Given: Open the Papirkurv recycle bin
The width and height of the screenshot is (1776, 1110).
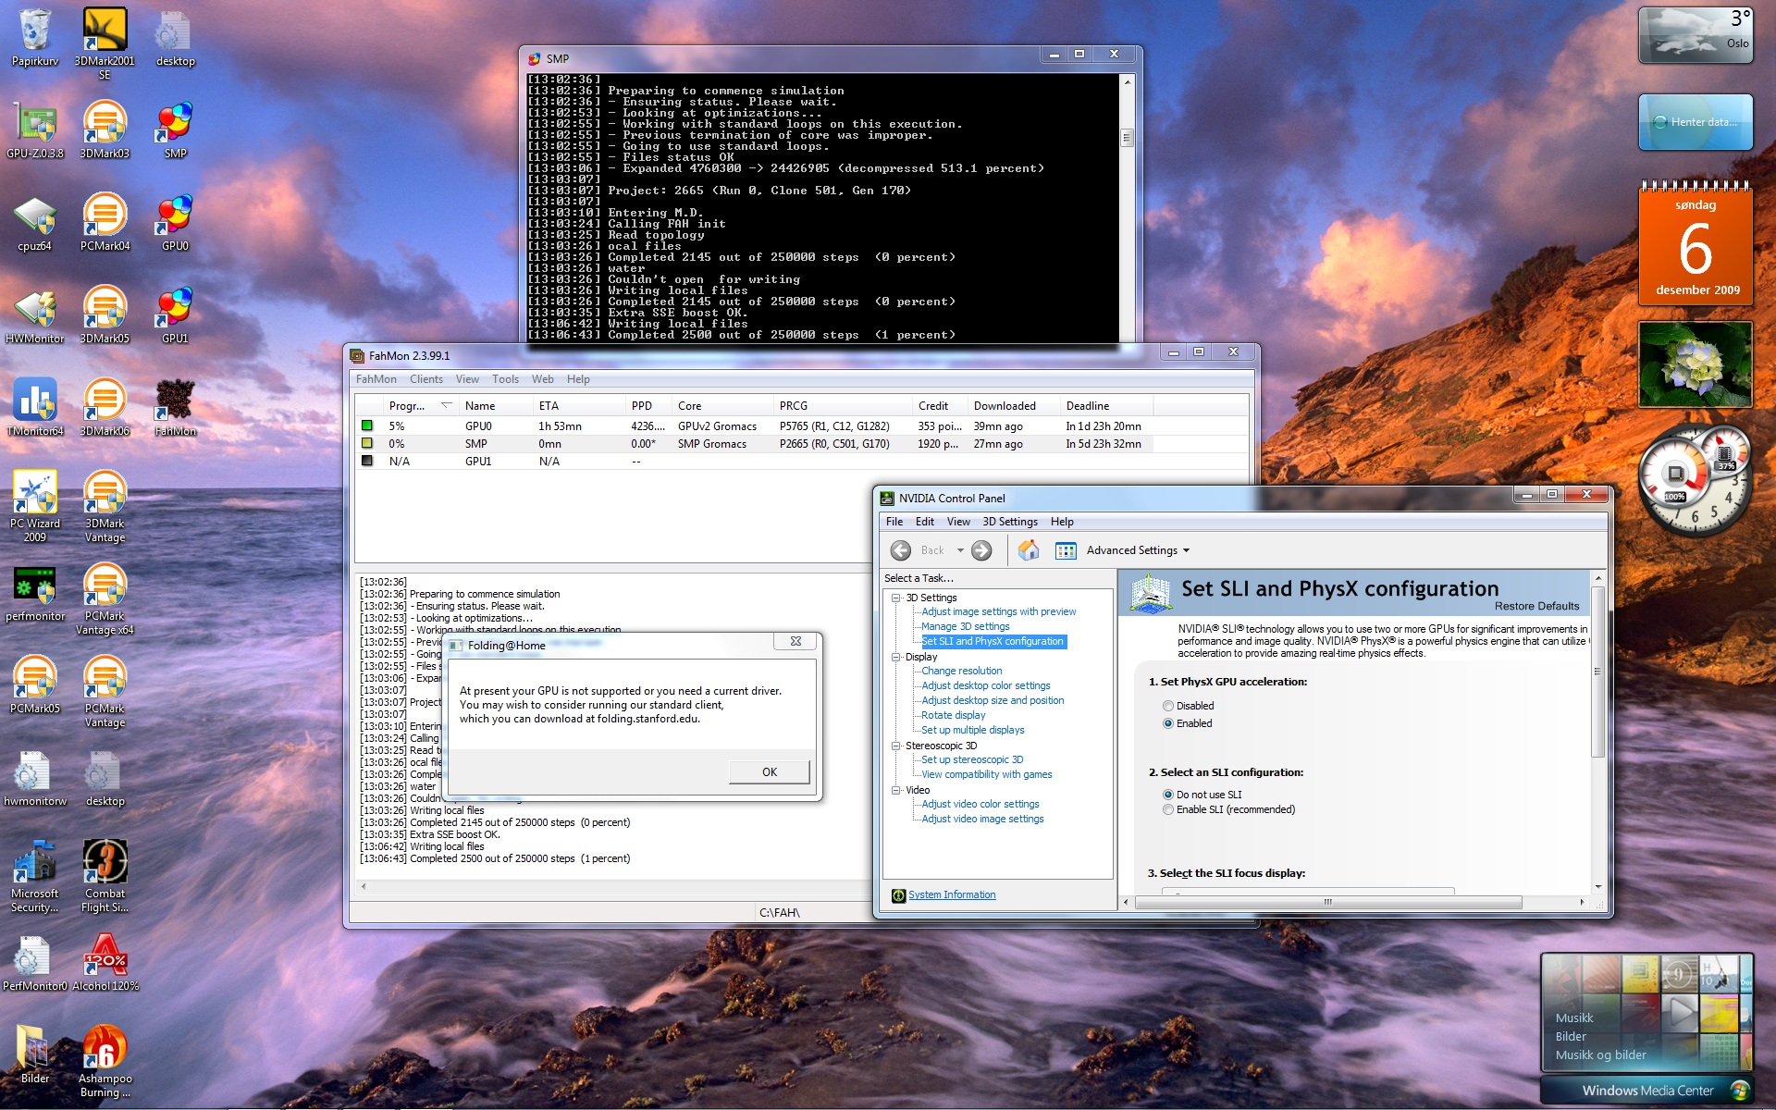Looking at the screenshot, I should (35, 37).
